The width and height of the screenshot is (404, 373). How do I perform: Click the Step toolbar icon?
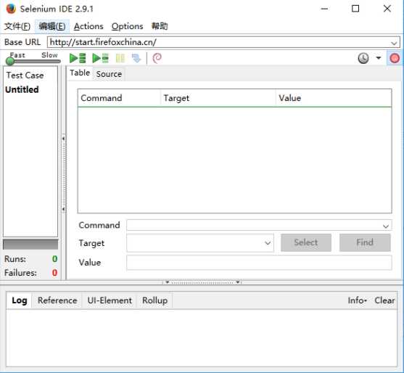point(136,58)
